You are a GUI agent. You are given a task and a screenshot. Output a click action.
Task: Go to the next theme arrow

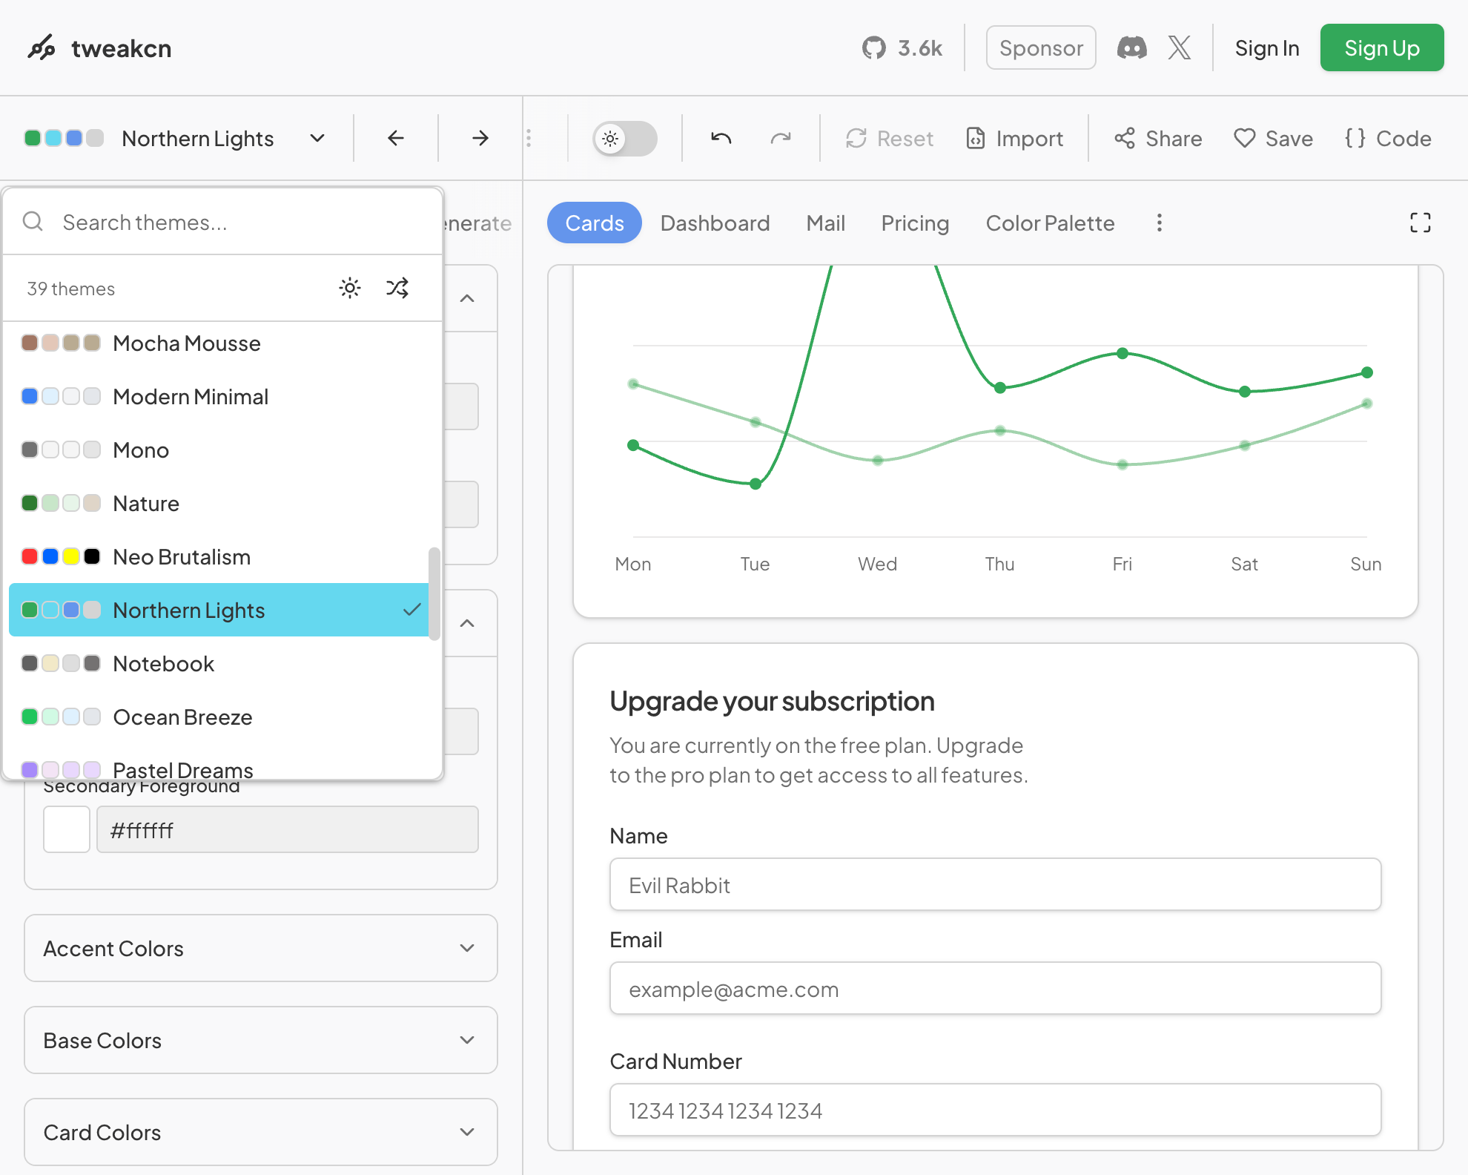coord(480,138)
